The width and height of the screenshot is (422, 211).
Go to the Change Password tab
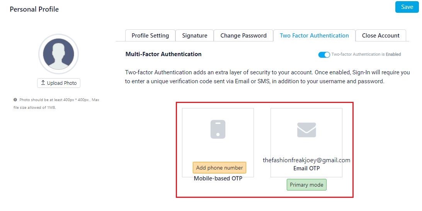pyautogui.click(x=243, y=36)
